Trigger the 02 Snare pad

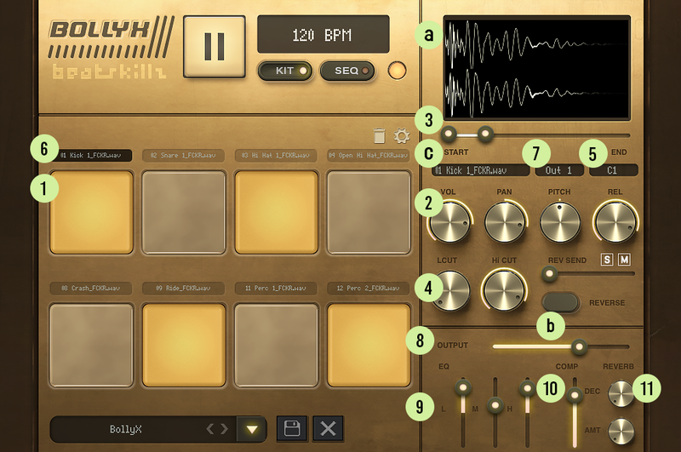(184, 212)
